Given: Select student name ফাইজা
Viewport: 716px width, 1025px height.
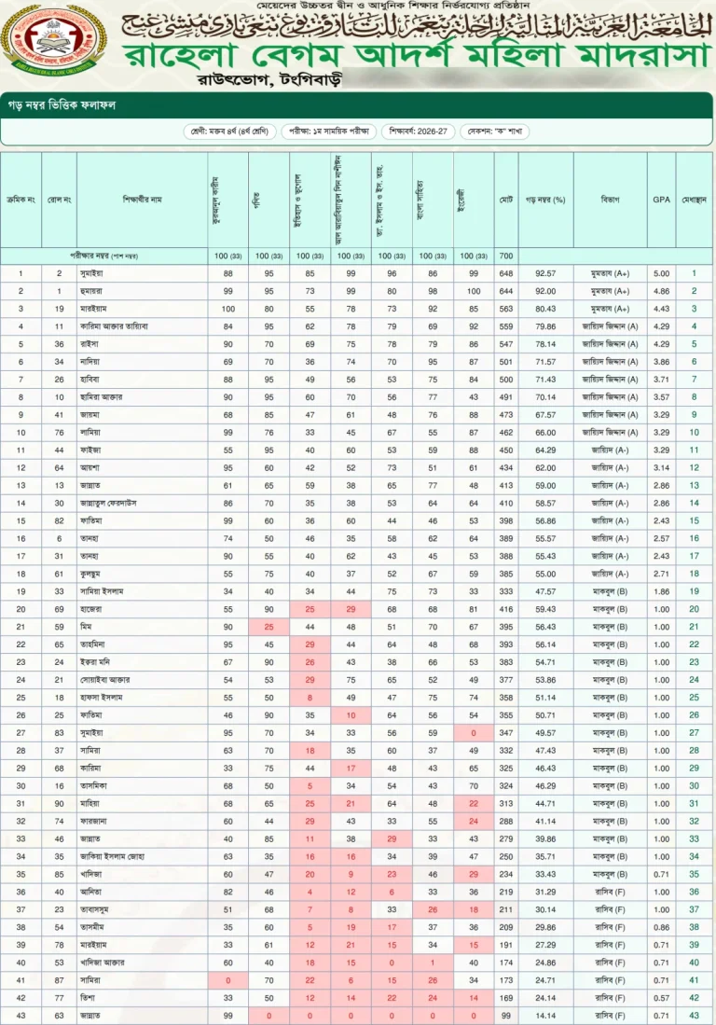Looking at the screenshot, I should pyautogui.click(x=90, y=450).
